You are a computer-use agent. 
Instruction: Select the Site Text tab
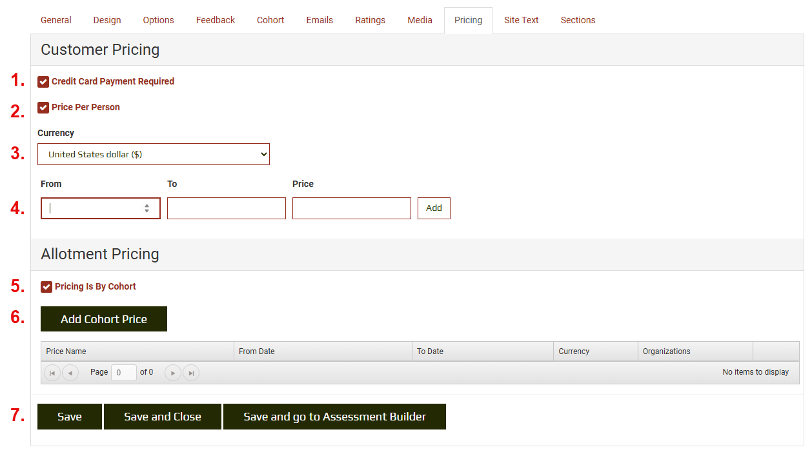click(x=521, y=20)
